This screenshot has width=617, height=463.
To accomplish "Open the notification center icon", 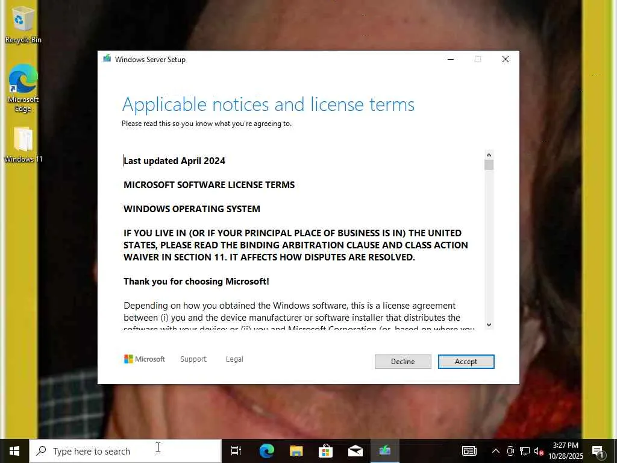I will tap(598, 451).
